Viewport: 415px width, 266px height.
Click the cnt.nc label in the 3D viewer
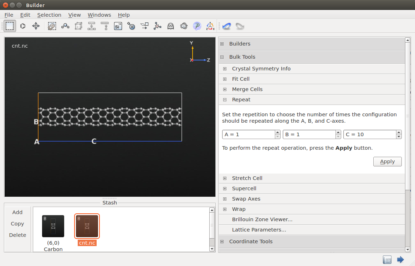click(x=20, y=46)
